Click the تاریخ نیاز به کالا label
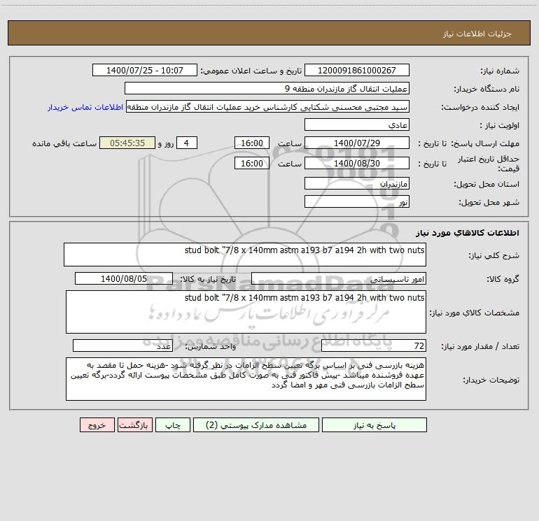Image resolution: width=539 pixels, height=521 pixels. click(x=209, y=279)
